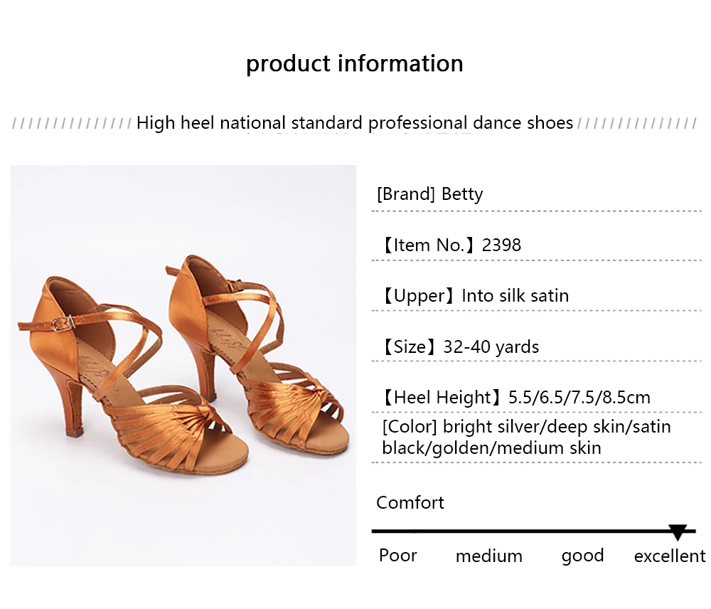Click the 'product information' heading

tap(355, 63)
